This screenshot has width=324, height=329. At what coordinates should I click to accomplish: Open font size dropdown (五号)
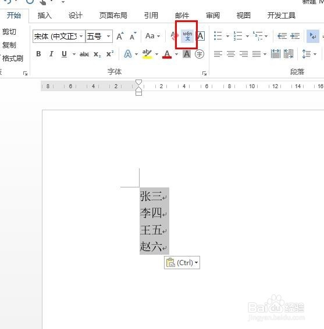click(108, 36)
